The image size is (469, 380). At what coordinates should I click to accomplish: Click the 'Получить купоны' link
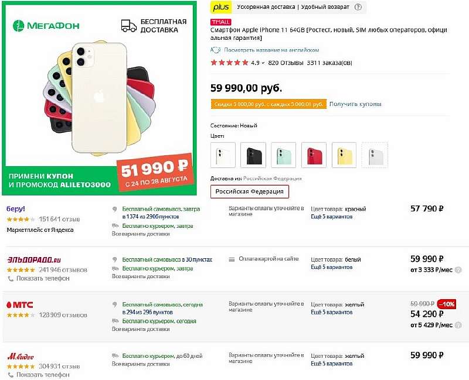355,104
